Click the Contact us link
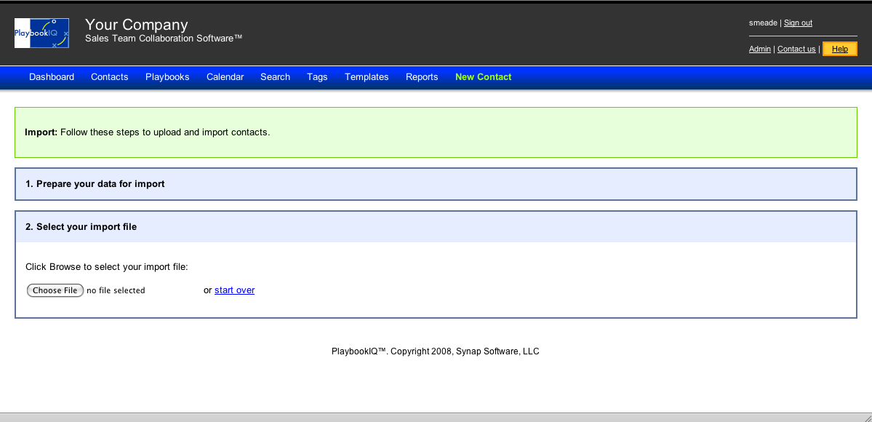Image resolution: width=872 pixels, height=422 pixels. point(796,49)
